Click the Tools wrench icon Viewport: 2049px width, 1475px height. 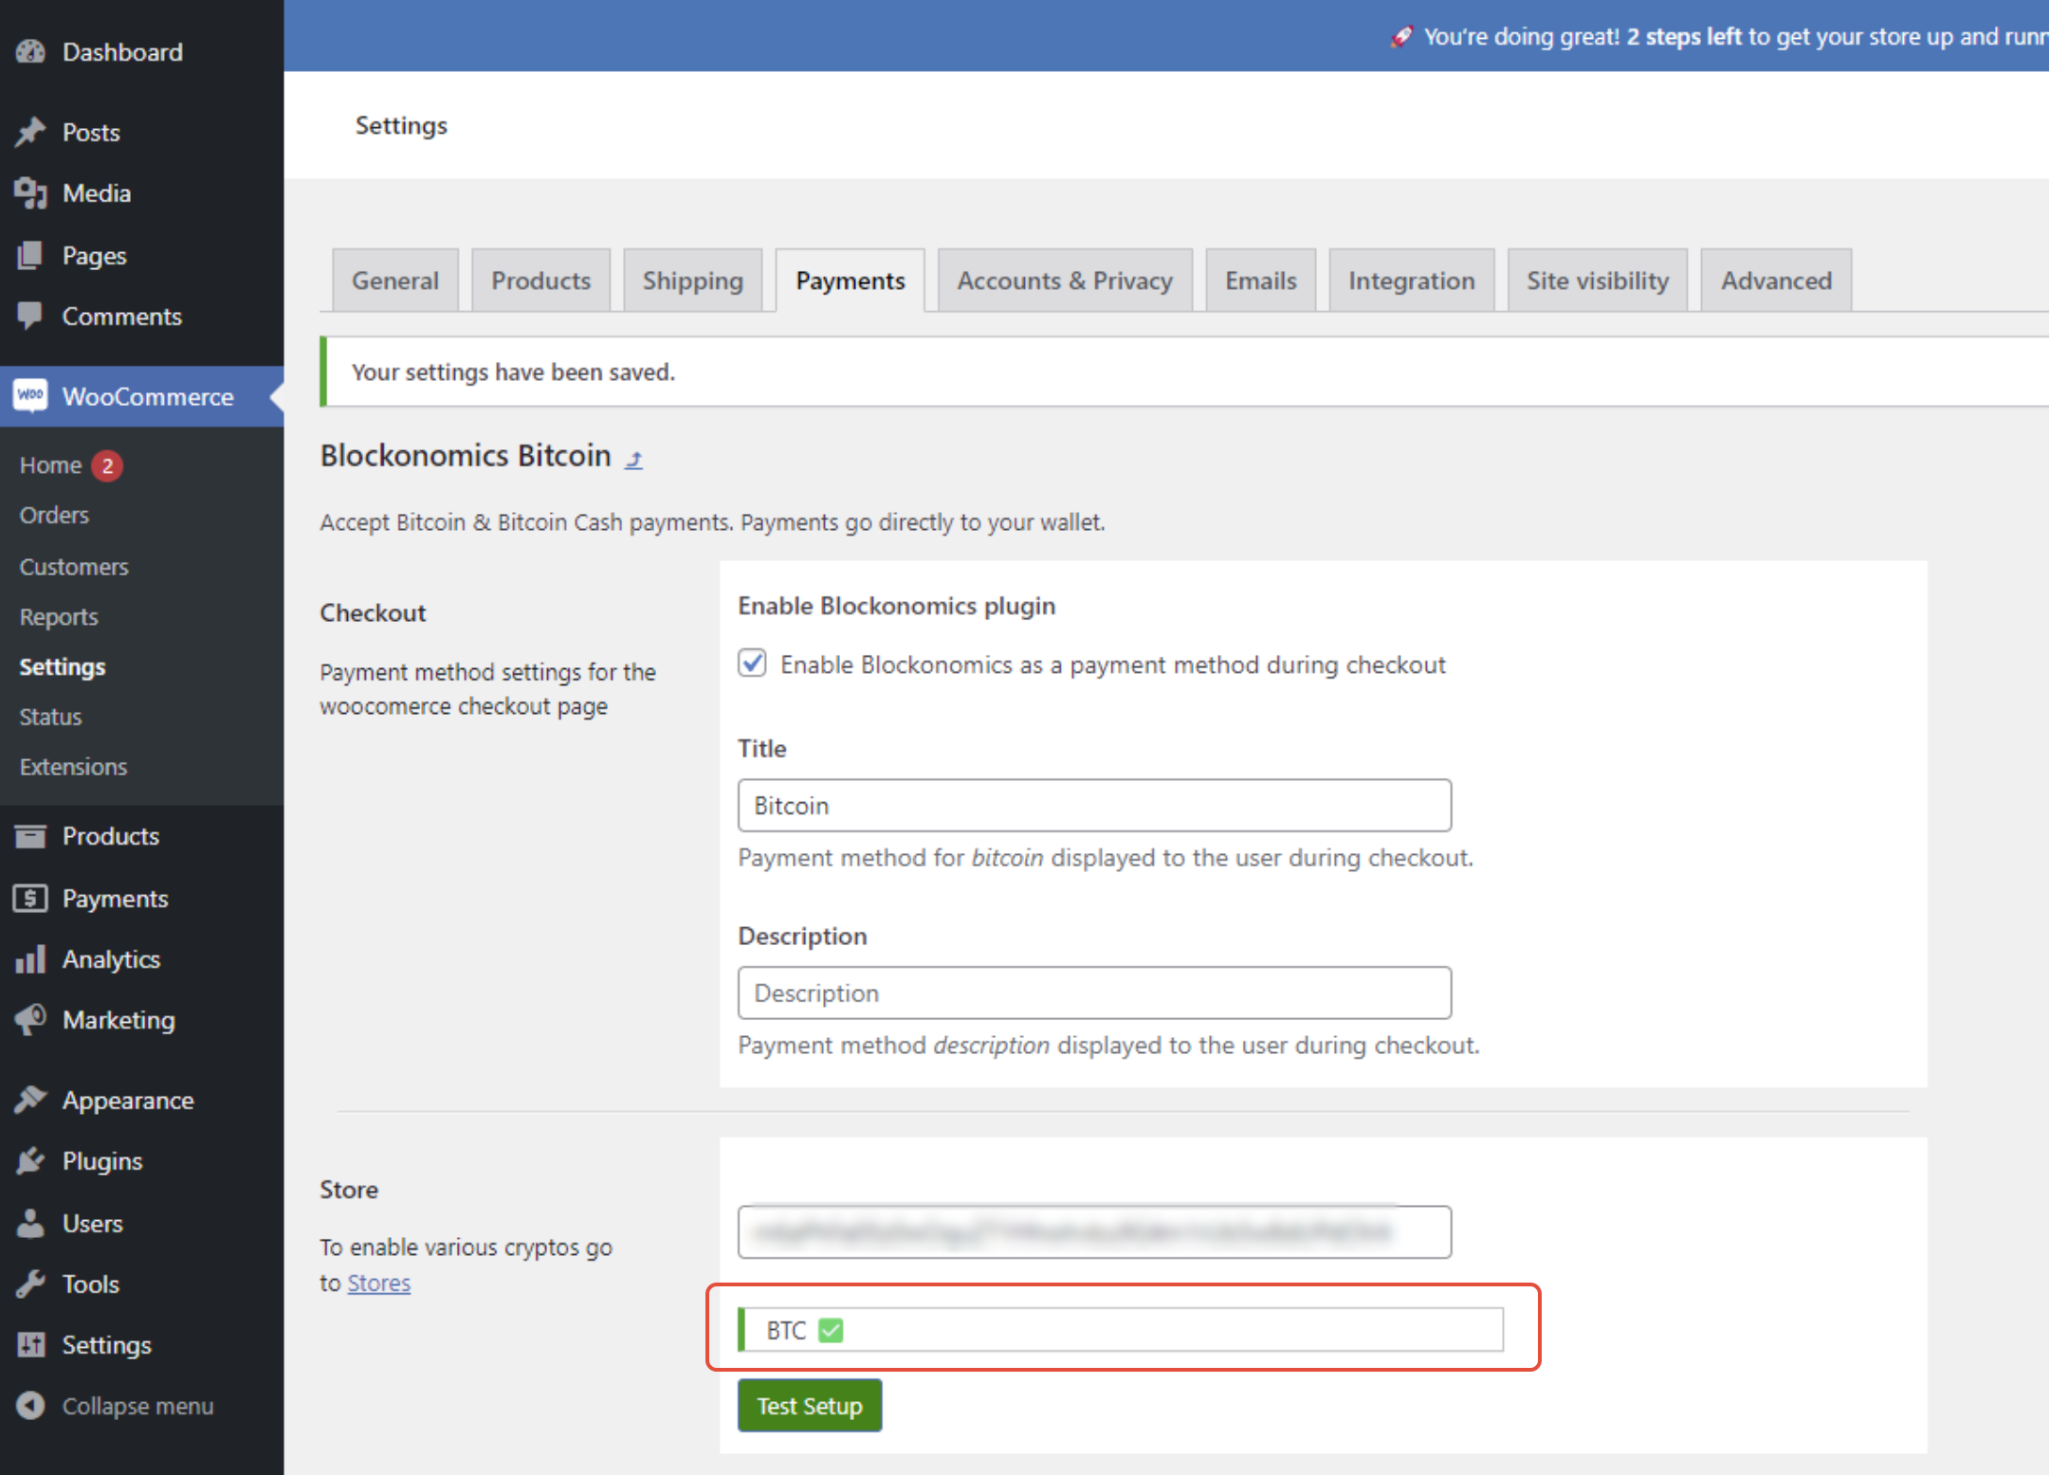tap(30, 1284)
